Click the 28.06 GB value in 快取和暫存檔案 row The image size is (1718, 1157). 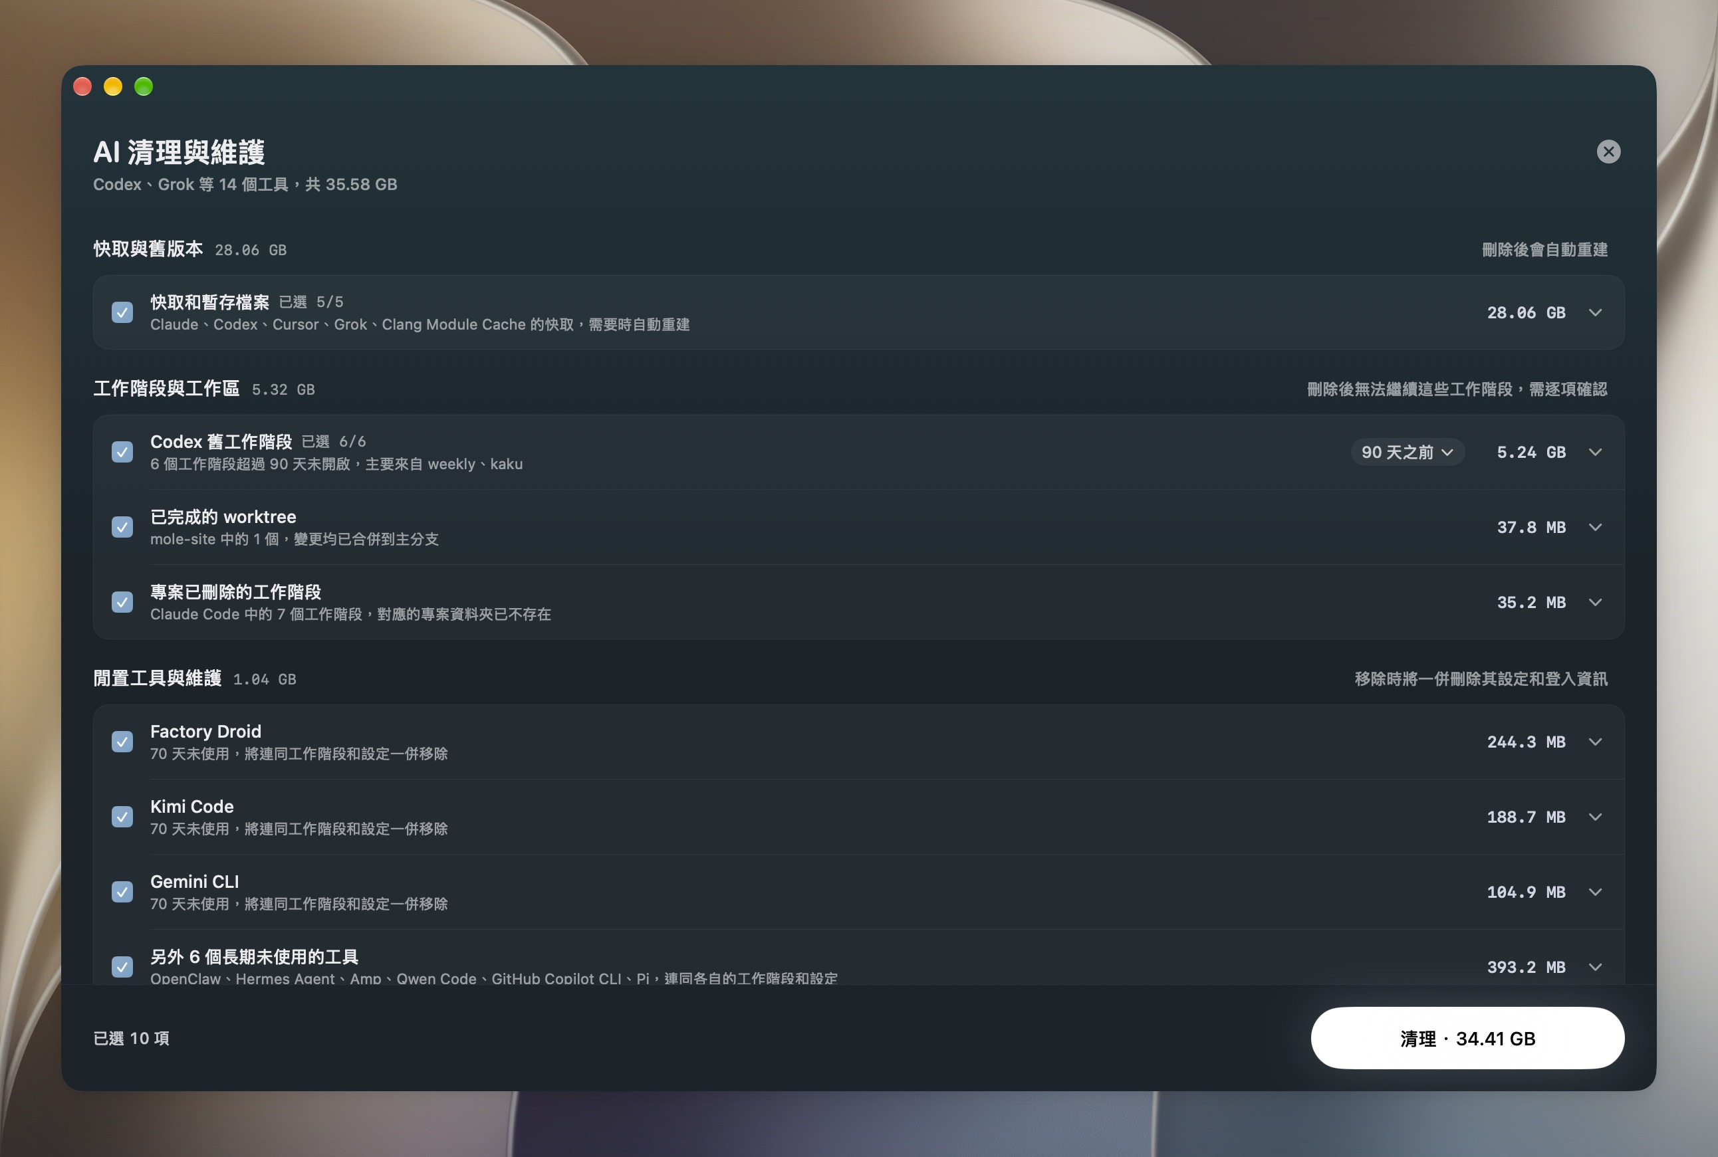point(1525,313)
